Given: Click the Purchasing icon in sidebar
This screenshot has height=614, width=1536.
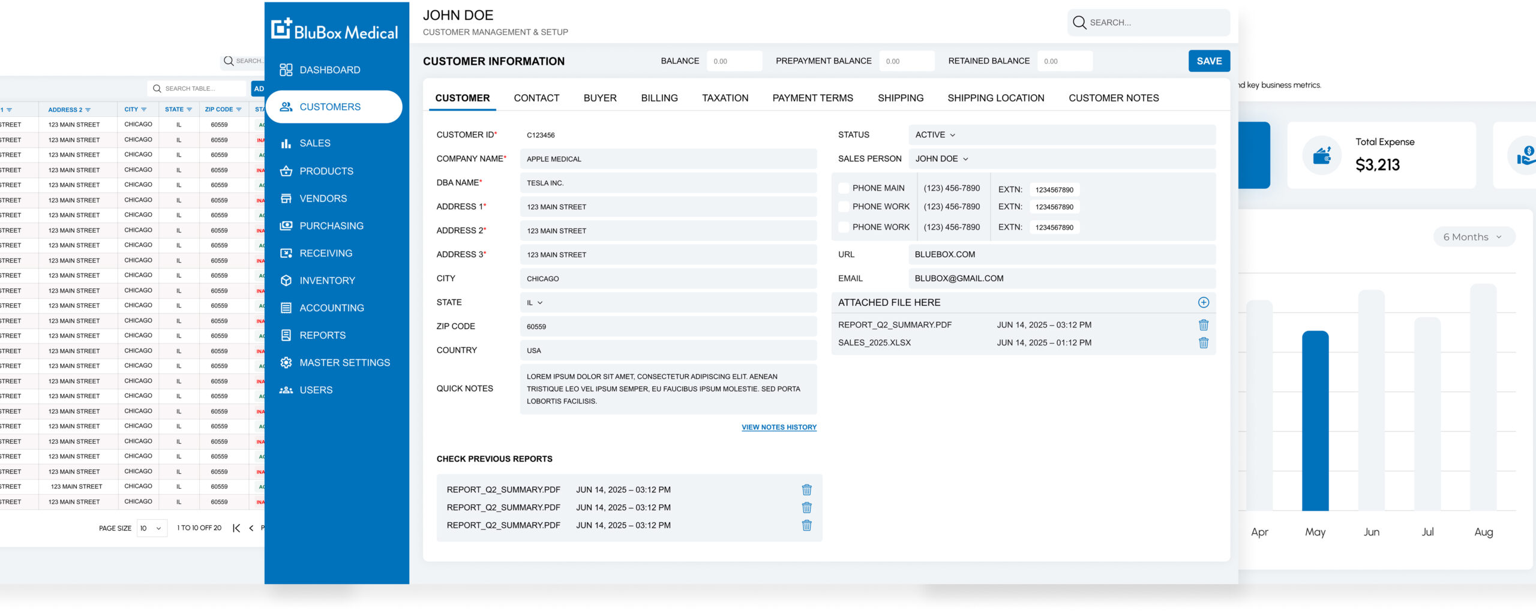Looking at the screenshot, I should point(286,226).
